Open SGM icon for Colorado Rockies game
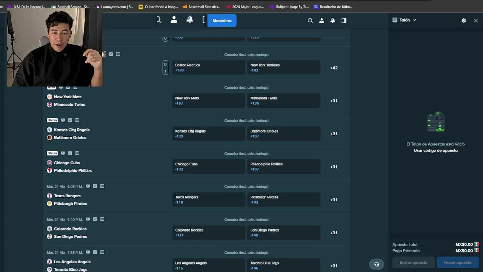The width and height of the screenshot is (483, 272). [x=102, y=219]
